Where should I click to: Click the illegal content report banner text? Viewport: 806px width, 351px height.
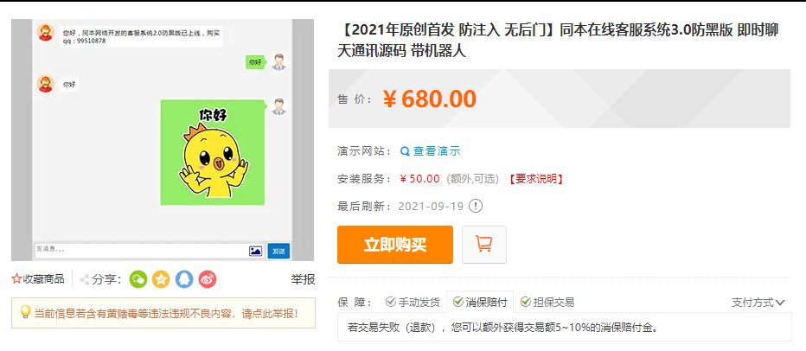point(165,312)
